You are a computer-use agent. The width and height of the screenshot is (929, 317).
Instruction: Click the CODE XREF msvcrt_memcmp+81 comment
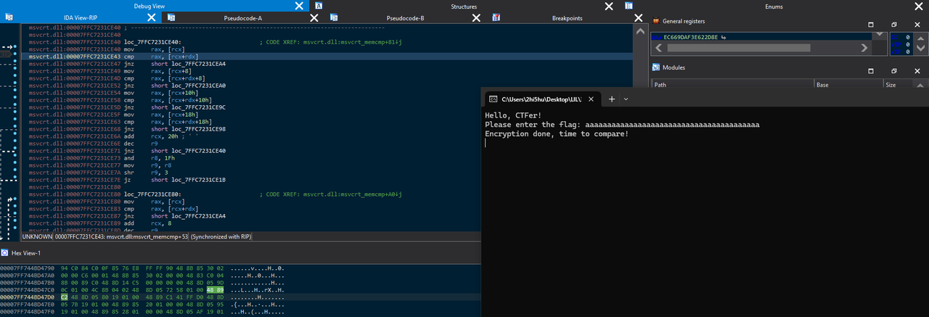coord(330,42)
